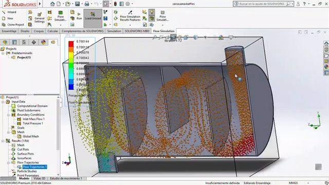The width and height of the screenshot is (329, 185).
Task: Switch to the Diseño tab
Action: 25,31
